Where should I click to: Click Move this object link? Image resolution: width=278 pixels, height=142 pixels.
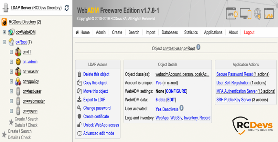coord(96,91)
